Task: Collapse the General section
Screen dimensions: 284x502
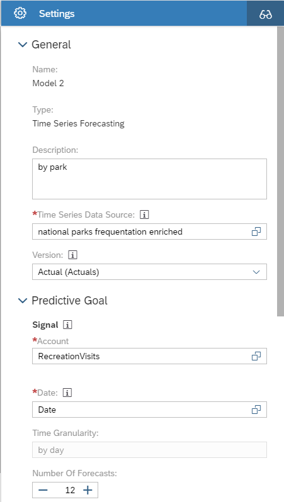Action: (23, 45)
